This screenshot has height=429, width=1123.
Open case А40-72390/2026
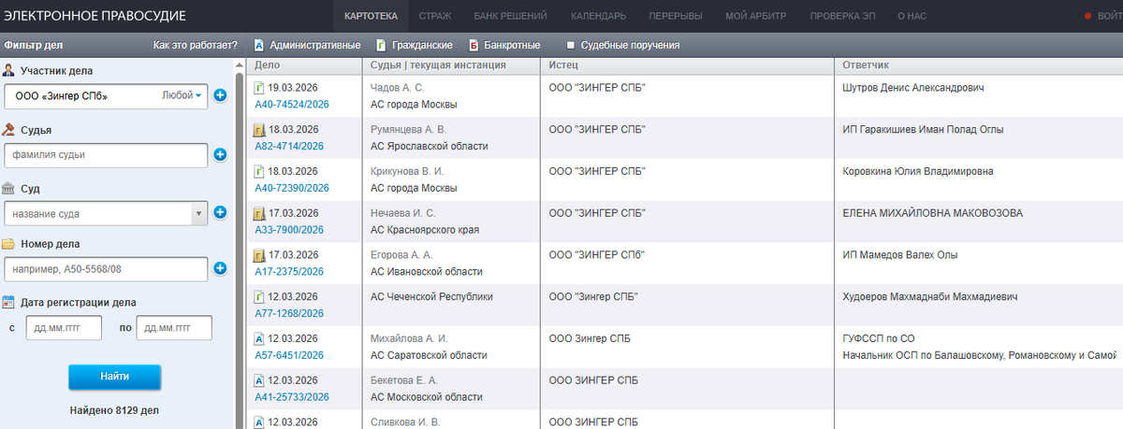(292, 188)
